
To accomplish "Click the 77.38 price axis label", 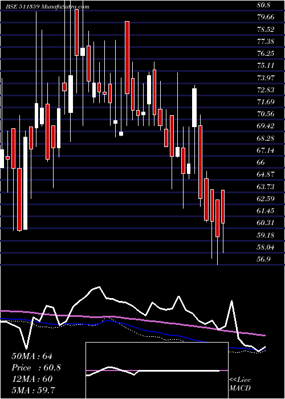I will pyautogui.click(x=266, y=41).
